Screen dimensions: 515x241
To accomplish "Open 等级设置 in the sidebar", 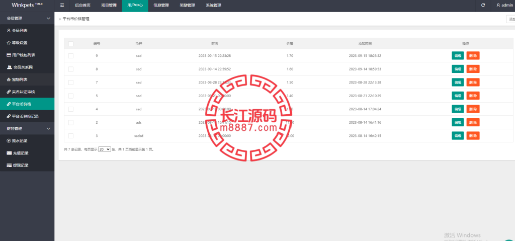I will tap(27, 43).
